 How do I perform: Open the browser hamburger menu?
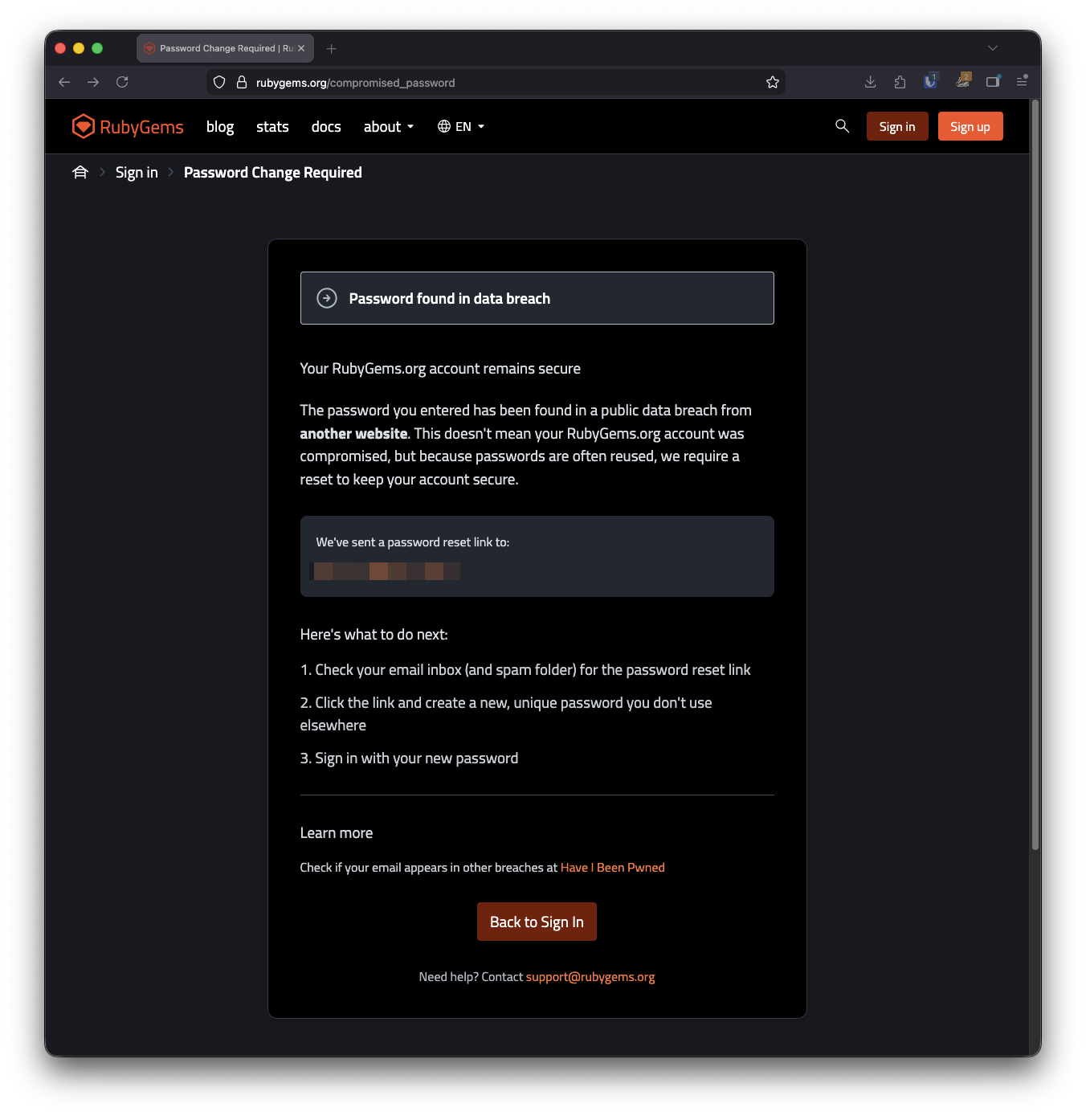point(1022,81)
